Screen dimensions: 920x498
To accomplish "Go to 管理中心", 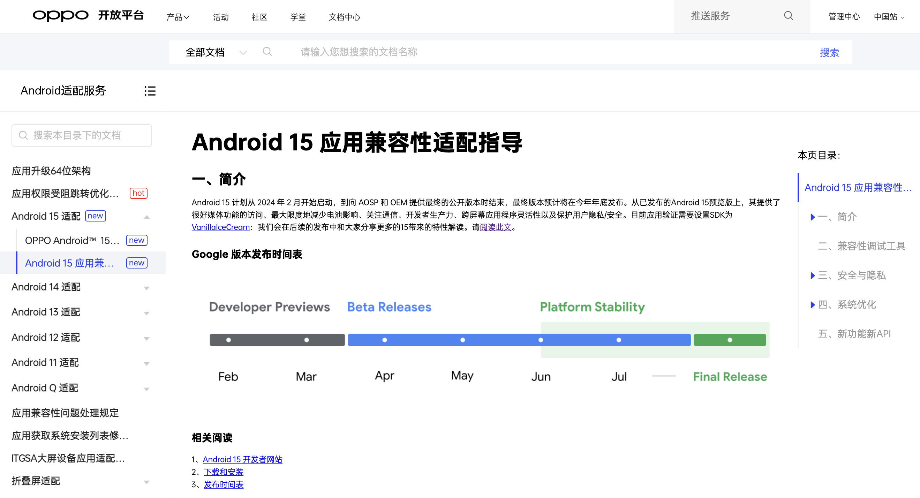I will coord(844,16).
